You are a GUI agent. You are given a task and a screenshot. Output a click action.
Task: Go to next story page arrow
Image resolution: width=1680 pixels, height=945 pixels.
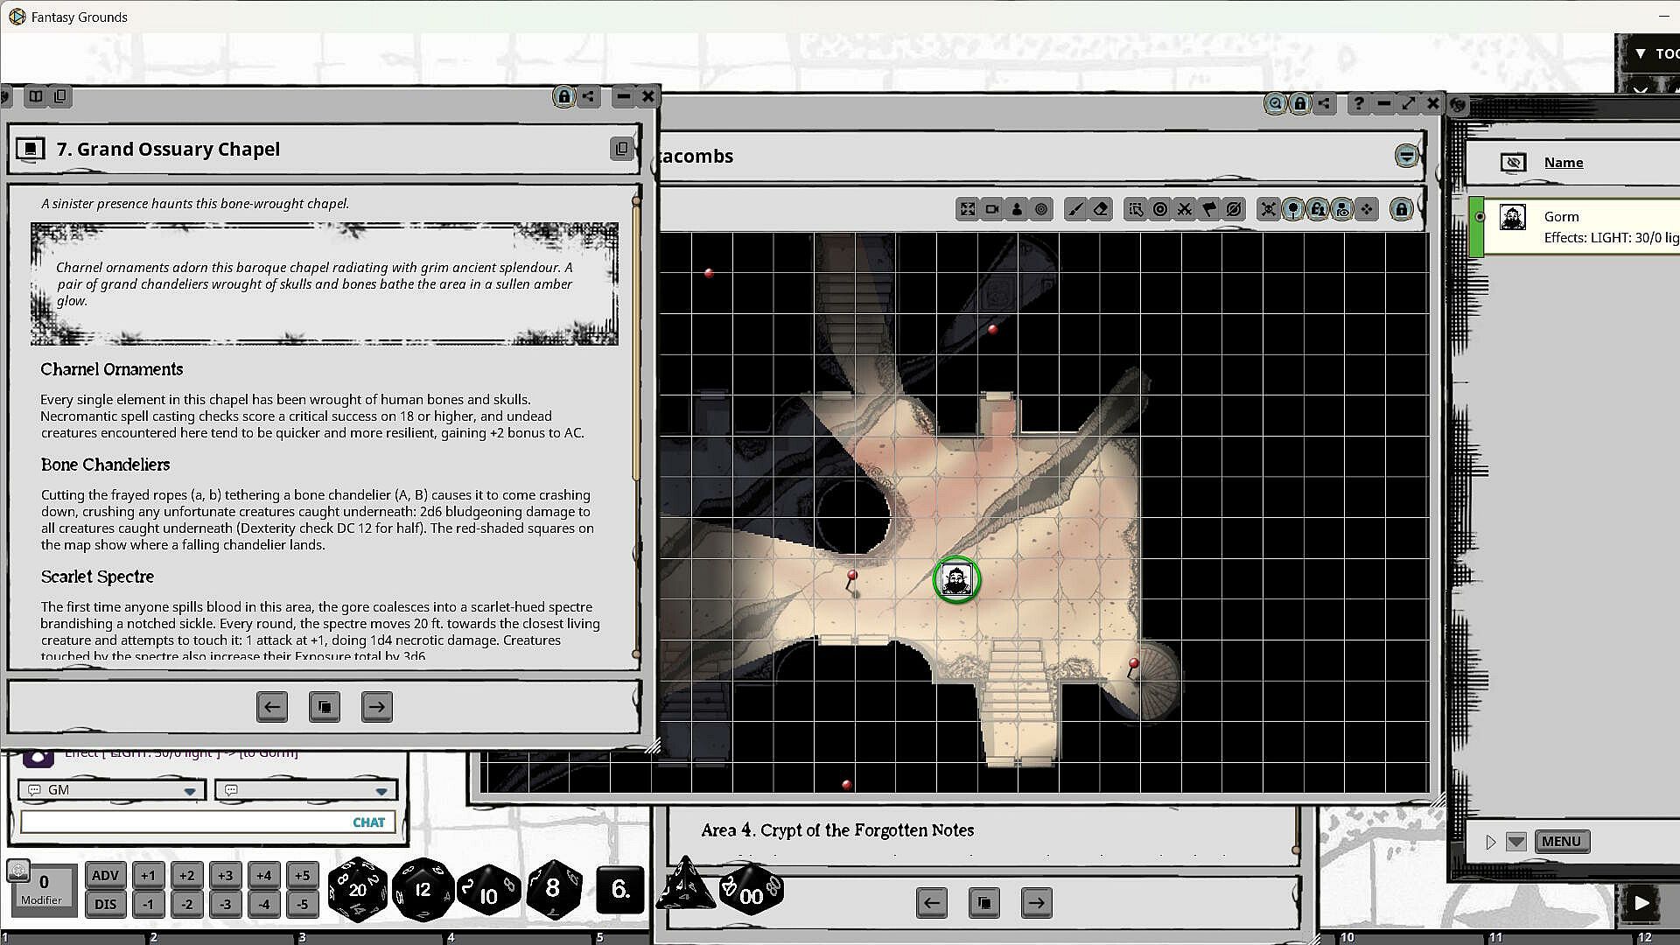(376, 706)
